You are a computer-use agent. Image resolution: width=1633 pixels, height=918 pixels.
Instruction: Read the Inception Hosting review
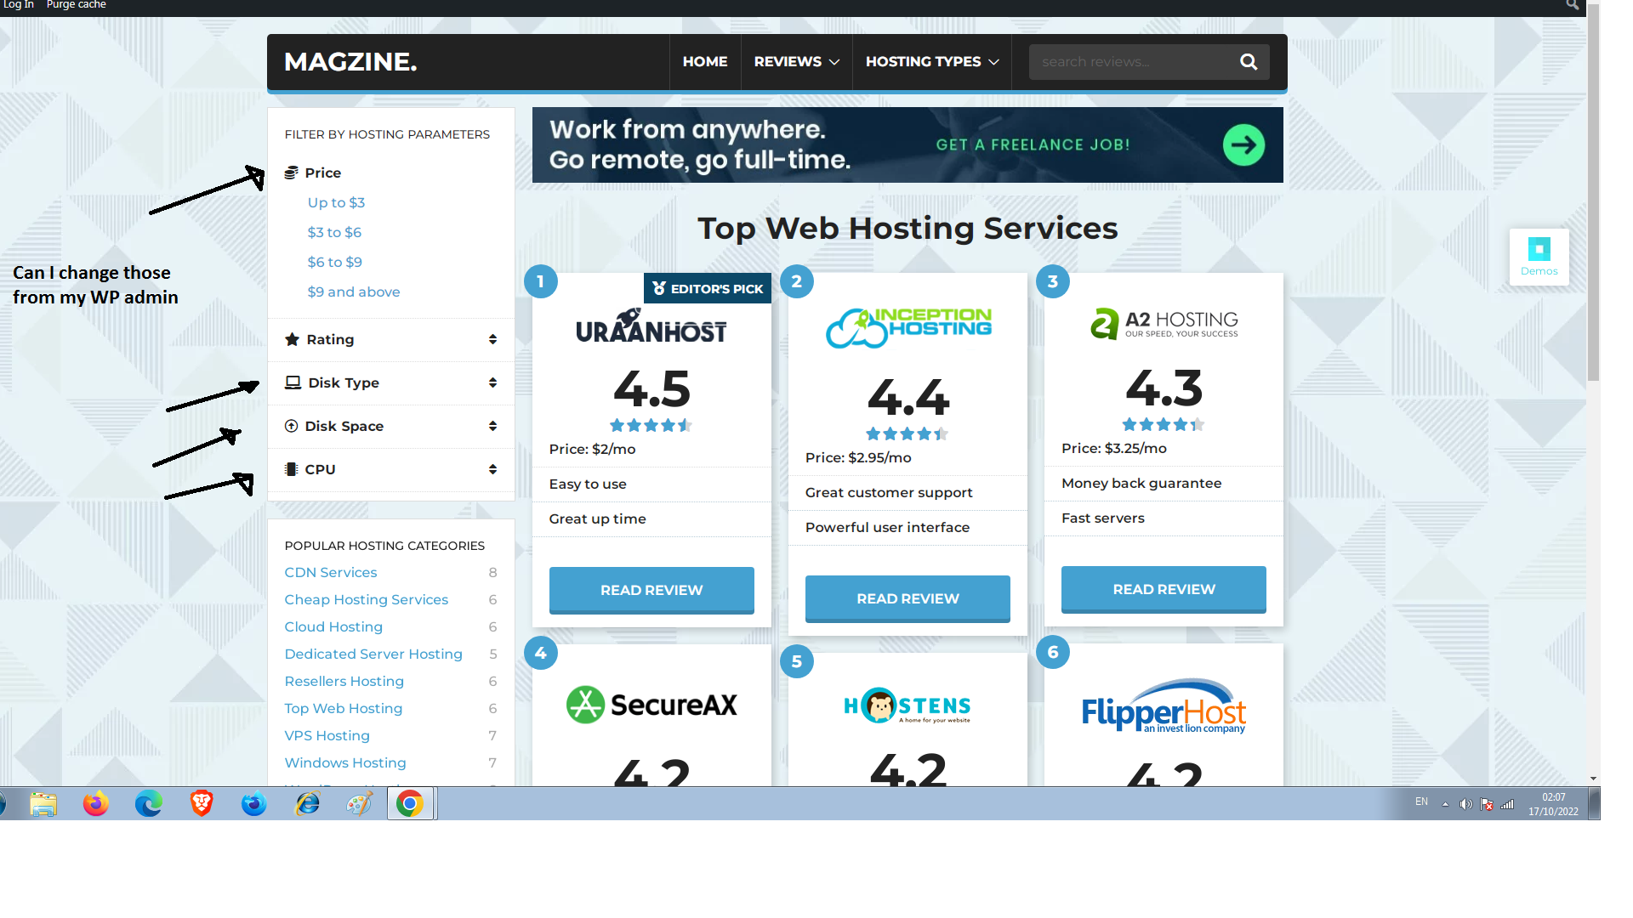point(908,598)
